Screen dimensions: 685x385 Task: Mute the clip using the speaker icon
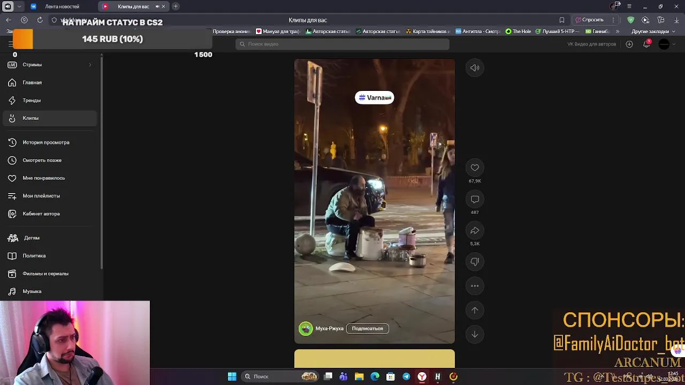point(475,68)
